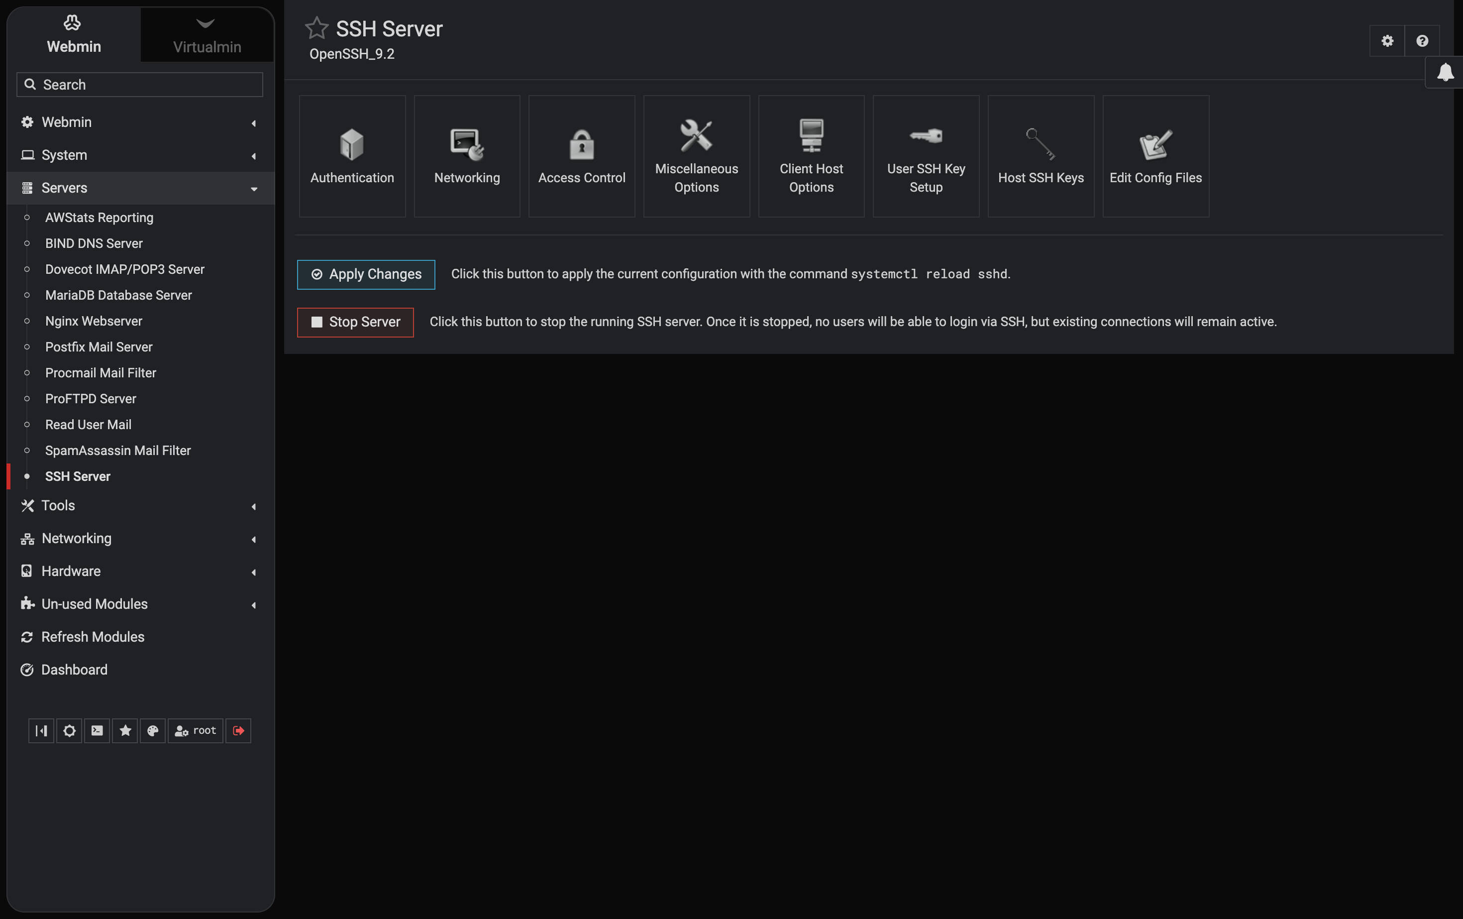Open module configuration gear icon
The height and width of the screenshot is (919, 1463).
pos(1387,41)
